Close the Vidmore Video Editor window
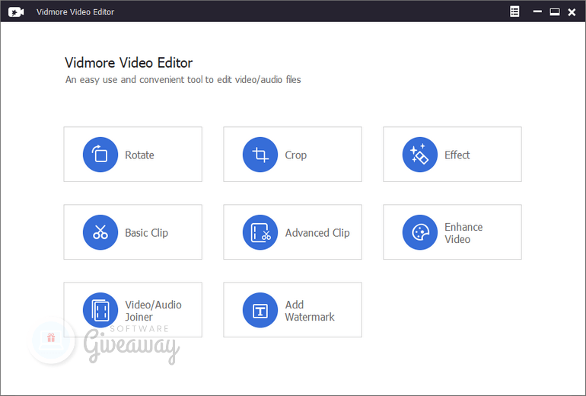Viewport: 586px width, 396px height. pos(572,12)
